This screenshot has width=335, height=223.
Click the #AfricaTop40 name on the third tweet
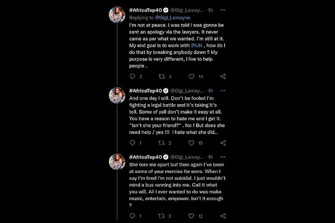[x=145, y=157]
